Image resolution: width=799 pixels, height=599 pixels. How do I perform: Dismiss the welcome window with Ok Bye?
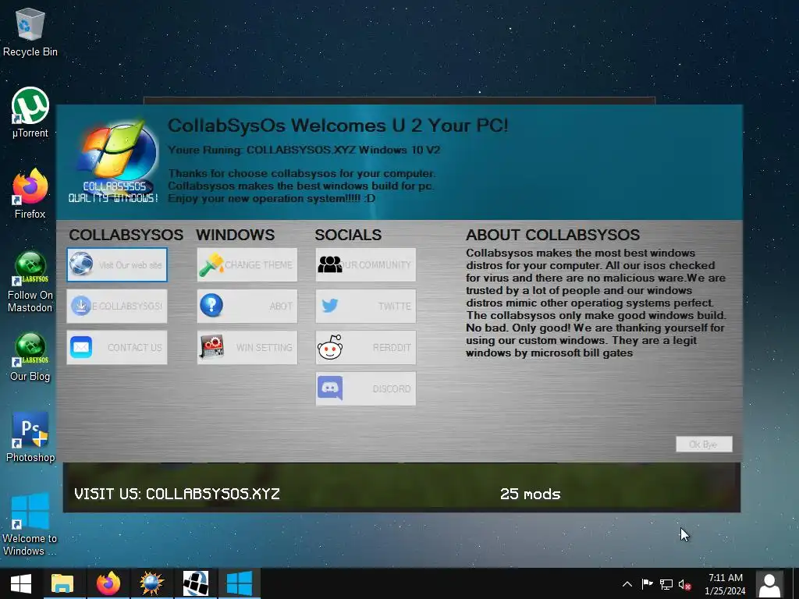pos(704,444)
